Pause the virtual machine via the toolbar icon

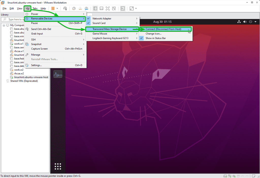click(x=54, y=8)
